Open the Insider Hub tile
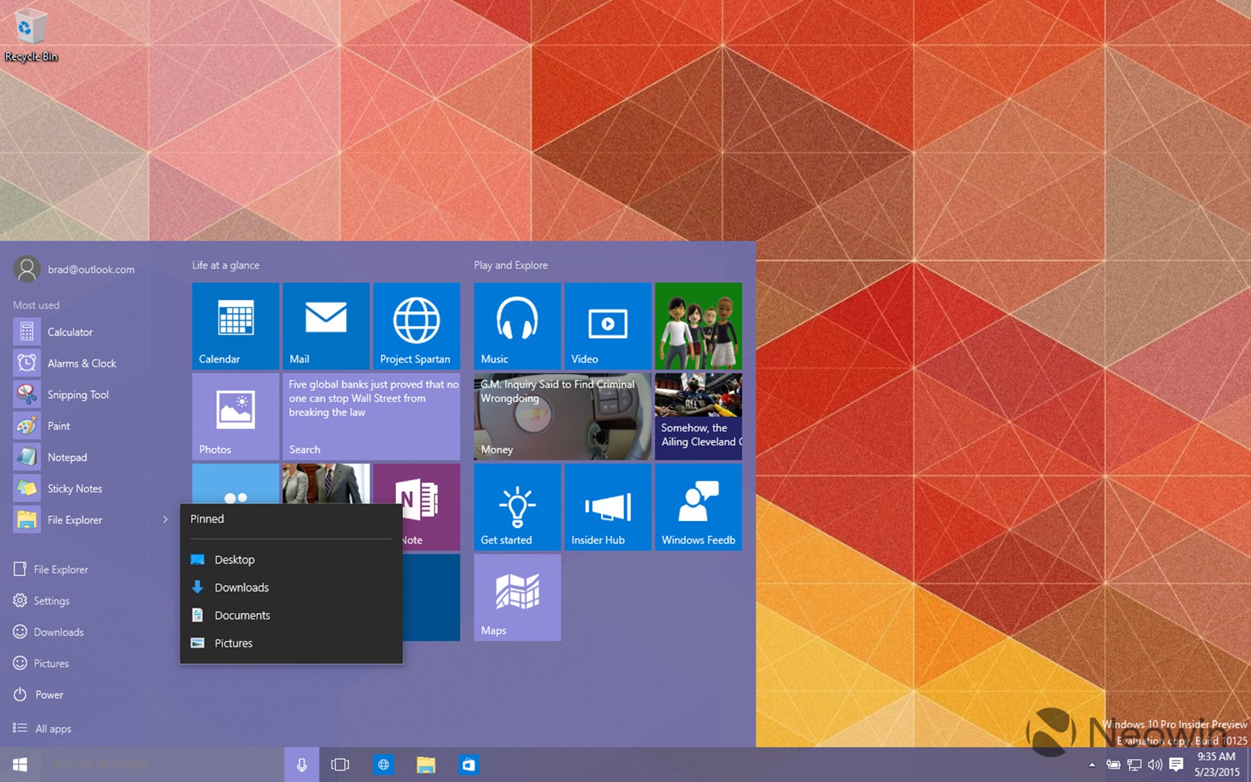 tap(607, 507)
